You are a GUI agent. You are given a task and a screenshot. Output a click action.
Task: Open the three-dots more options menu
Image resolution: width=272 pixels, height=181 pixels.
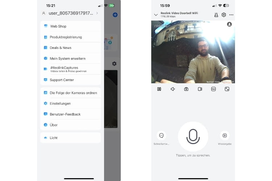231,15
